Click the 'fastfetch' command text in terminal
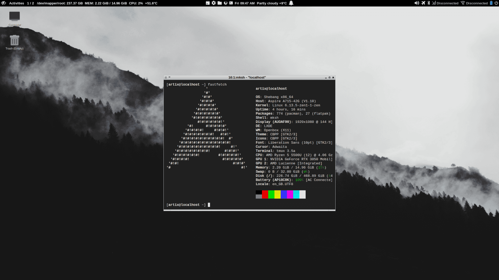Image resolution: width=499 pixels, height=280 pixels. 217,85
